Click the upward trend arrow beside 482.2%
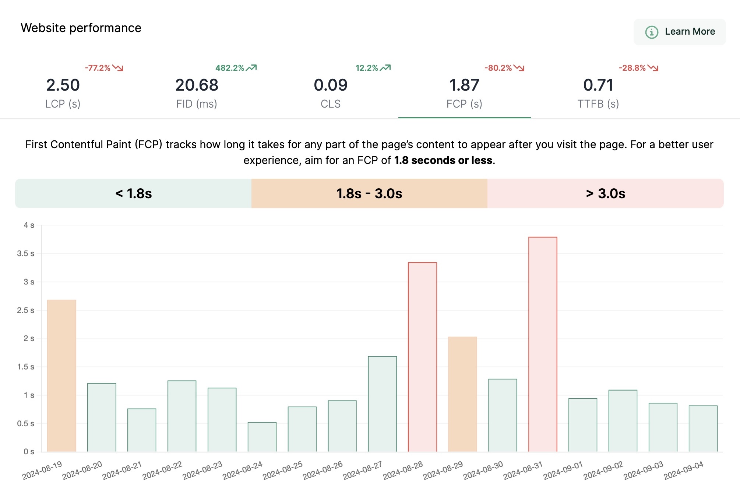 (251, 68)
